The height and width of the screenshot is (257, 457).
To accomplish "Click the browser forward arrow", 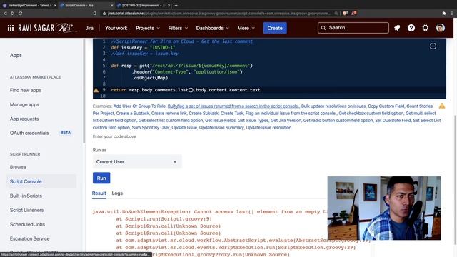I will pyautogui.click(x=13, y=13).
